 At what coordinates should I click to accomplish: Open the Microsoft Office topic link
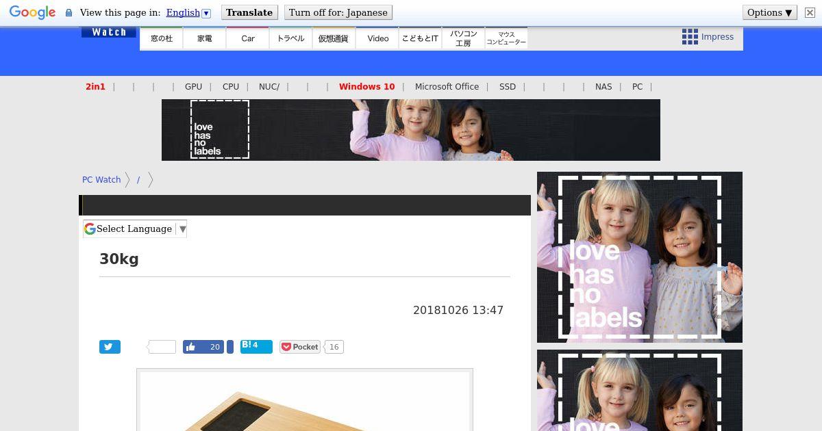click(447, 87)
